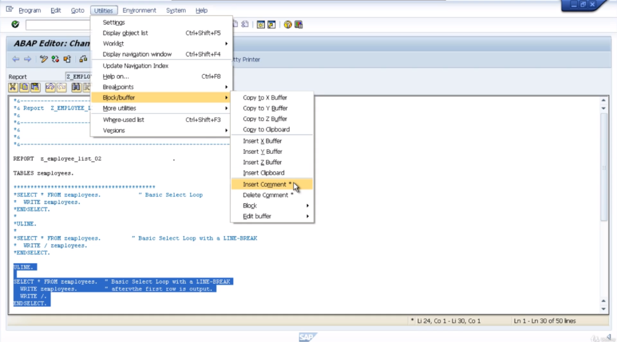617x342 pixels.
Task: Expand the More utilities submenu
Action: tap(161, 108)
